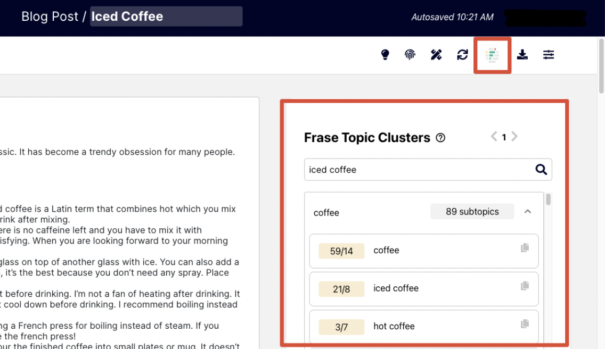Click the '89 subtopics' badge
This screenshot has width=605, height=349.
472,212
